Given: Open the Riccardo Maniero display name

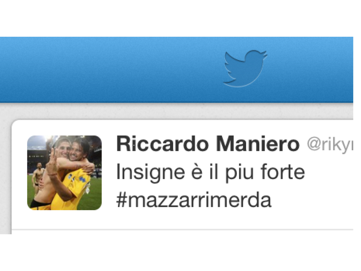Looking at the screenshot, I should click(208, 145).
